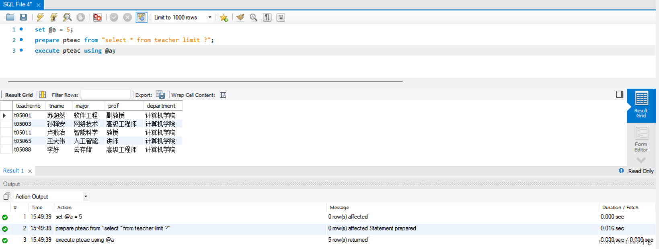Open a SQL script file
The image size is (659, 249).
tap(10, 17)
